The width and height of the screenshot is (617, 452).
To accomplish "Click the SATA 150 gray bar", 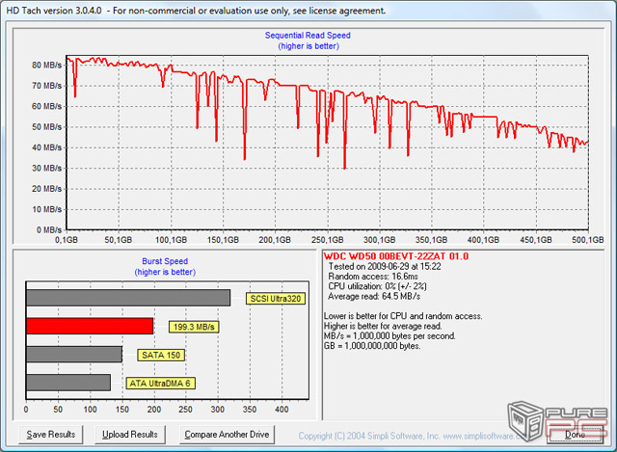I will pyautogui.click(x=74, y=355).
